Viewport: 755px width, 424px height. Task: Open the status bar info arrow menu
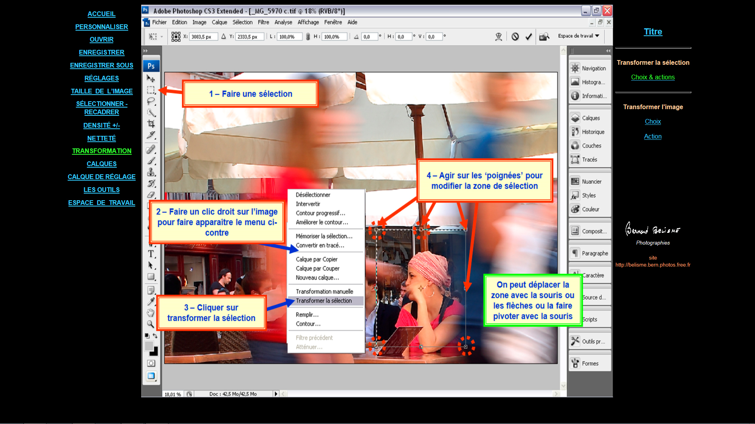[x=276, y=394]
